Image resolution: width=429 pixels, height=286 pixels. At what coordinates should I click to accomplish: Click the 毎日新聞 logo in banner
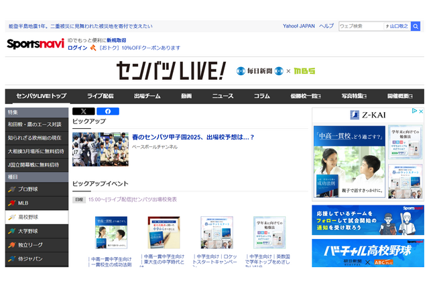pyautogui.click(x=259, y=71)
